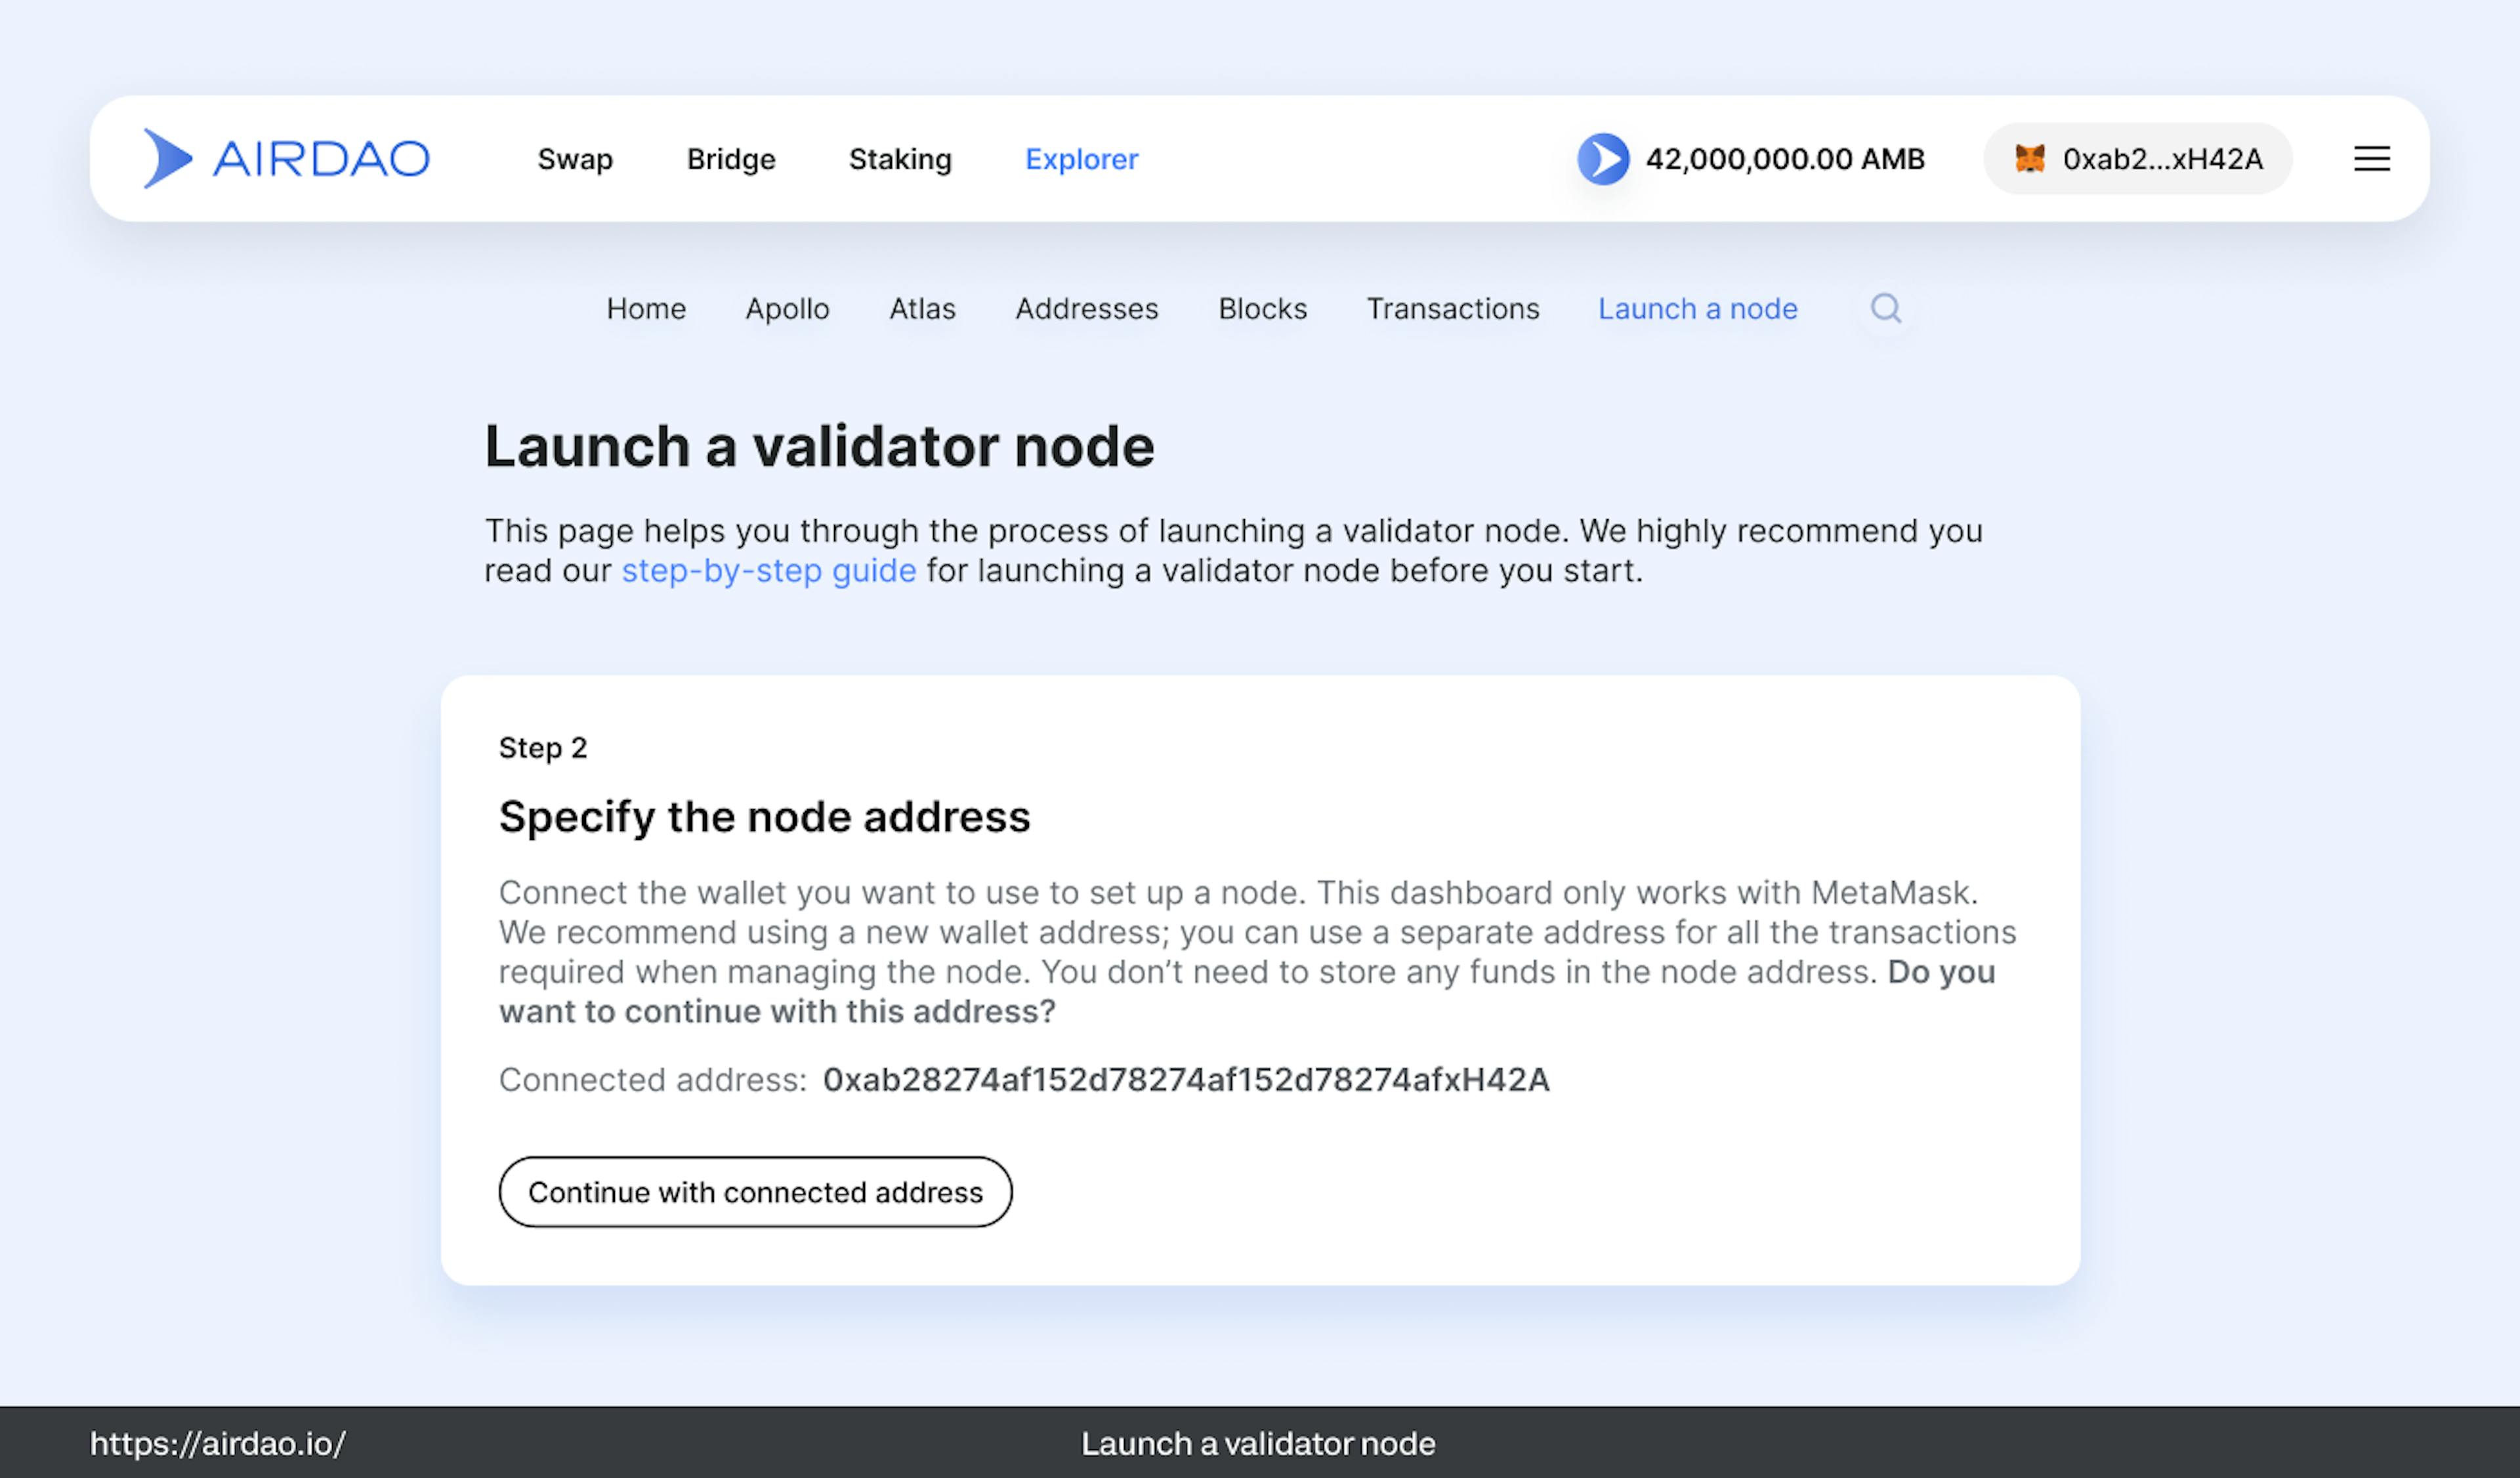Go to the Staking section

point(900,159)
